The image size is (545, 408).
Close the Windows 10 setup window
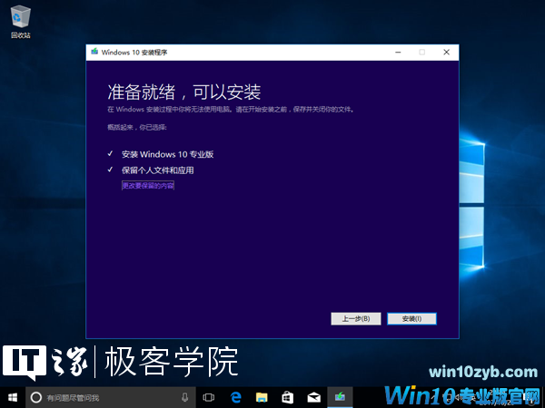tap(446, 53)
